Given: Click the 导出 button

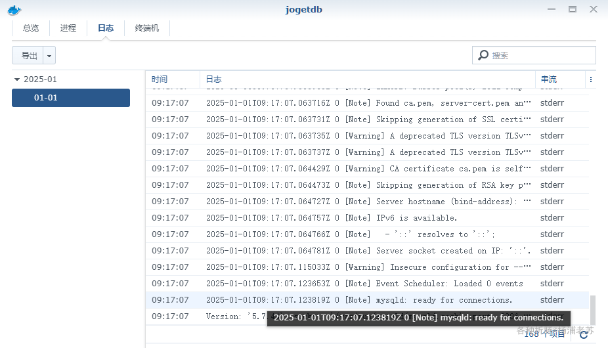Looking at the screenshot, I should pos(29,55).
